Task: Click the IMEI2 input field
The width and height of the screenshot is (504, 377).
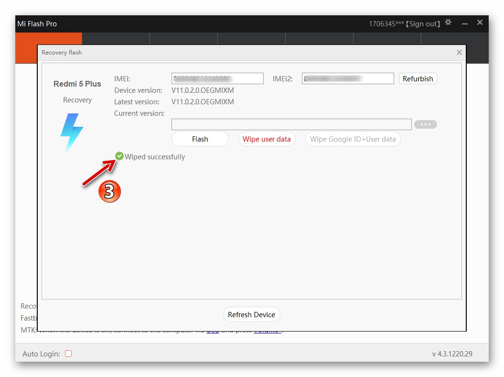Action: tap(348, 78)
